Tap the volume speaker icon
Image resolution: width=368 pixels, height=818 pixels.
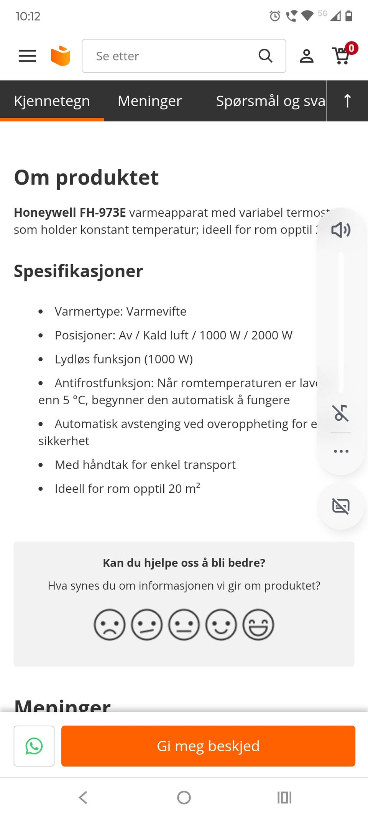[341, 230]
